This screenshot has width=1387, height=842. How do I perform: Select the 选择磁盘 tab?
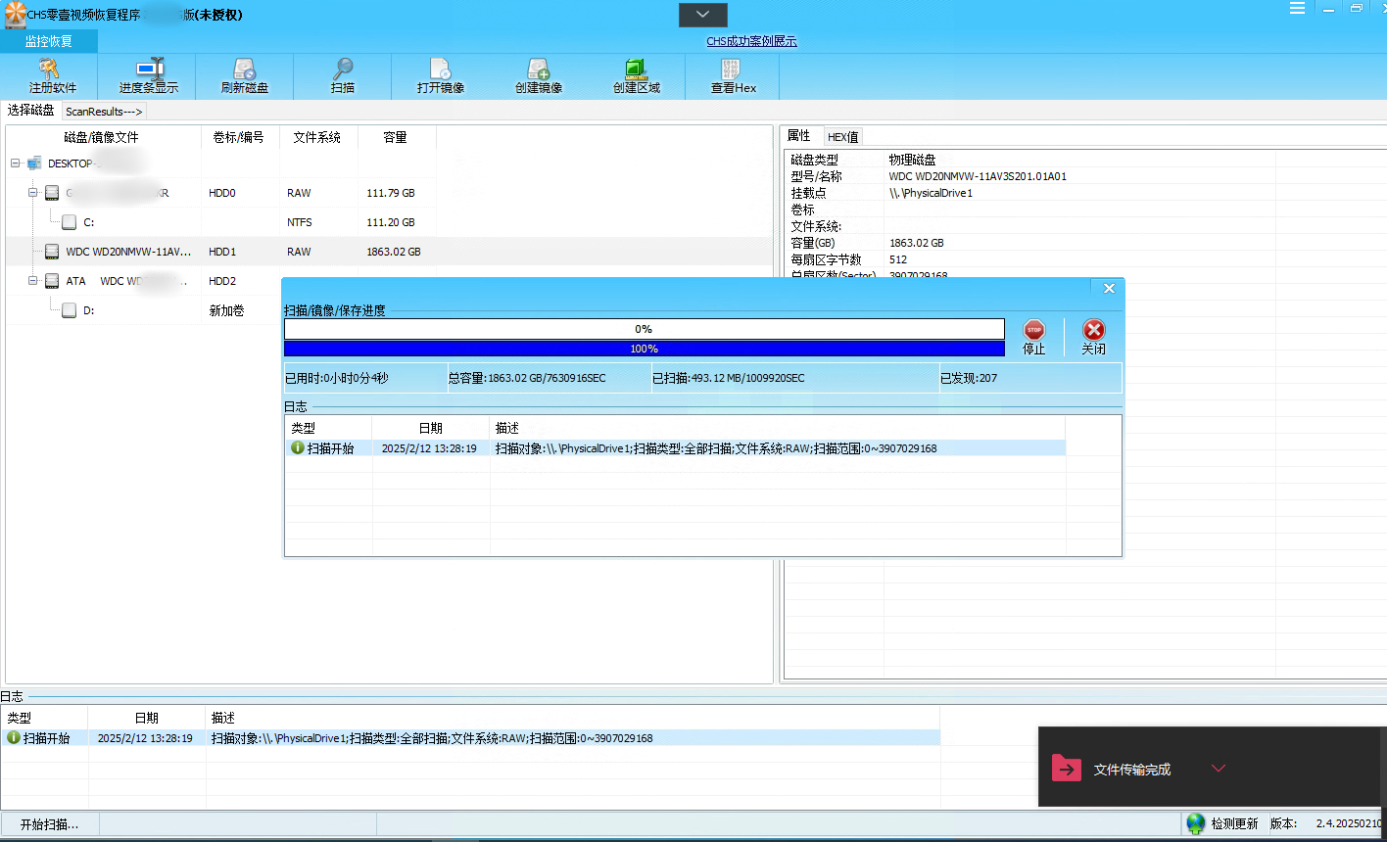31,110
